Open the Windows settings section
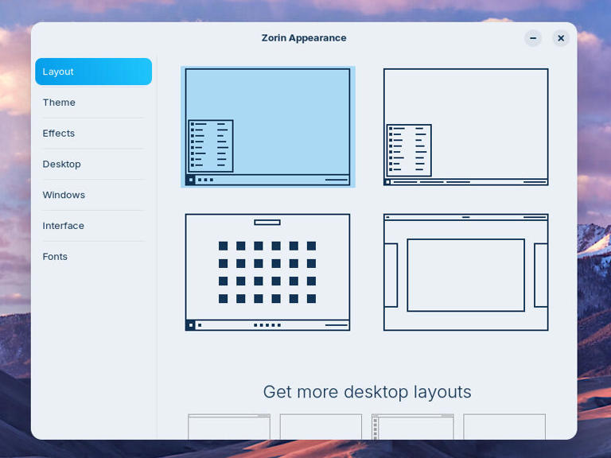Viewport: 611px width, 458px height. [x=94, y=195]
